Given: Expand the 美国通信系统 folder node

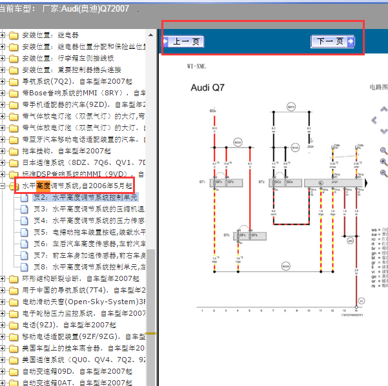Looking at the screenshot, I should [2, 360].
